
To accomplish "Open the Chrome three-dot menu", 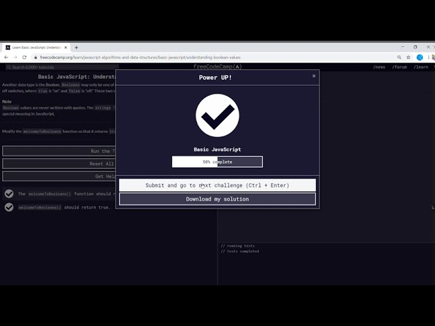I will coord(429,57).
